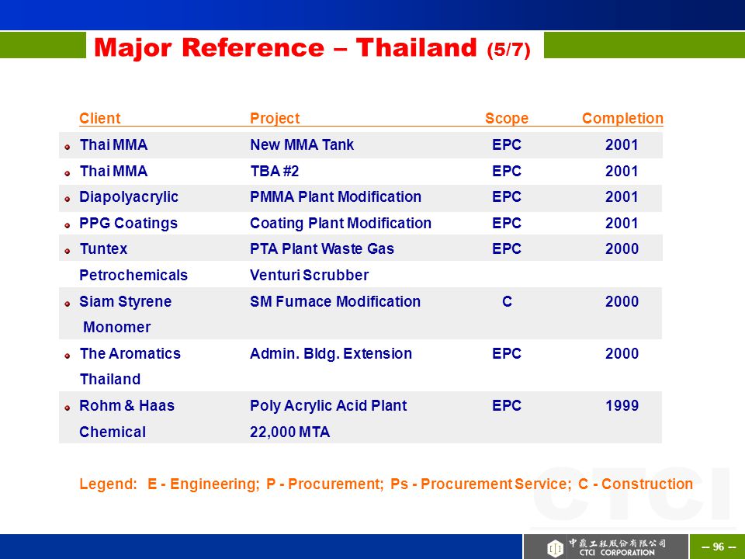This screenshot has height=559, width=745.
Task: Click 'EPC' scope in The Aromatics row
Action: [x=507, y=353]
